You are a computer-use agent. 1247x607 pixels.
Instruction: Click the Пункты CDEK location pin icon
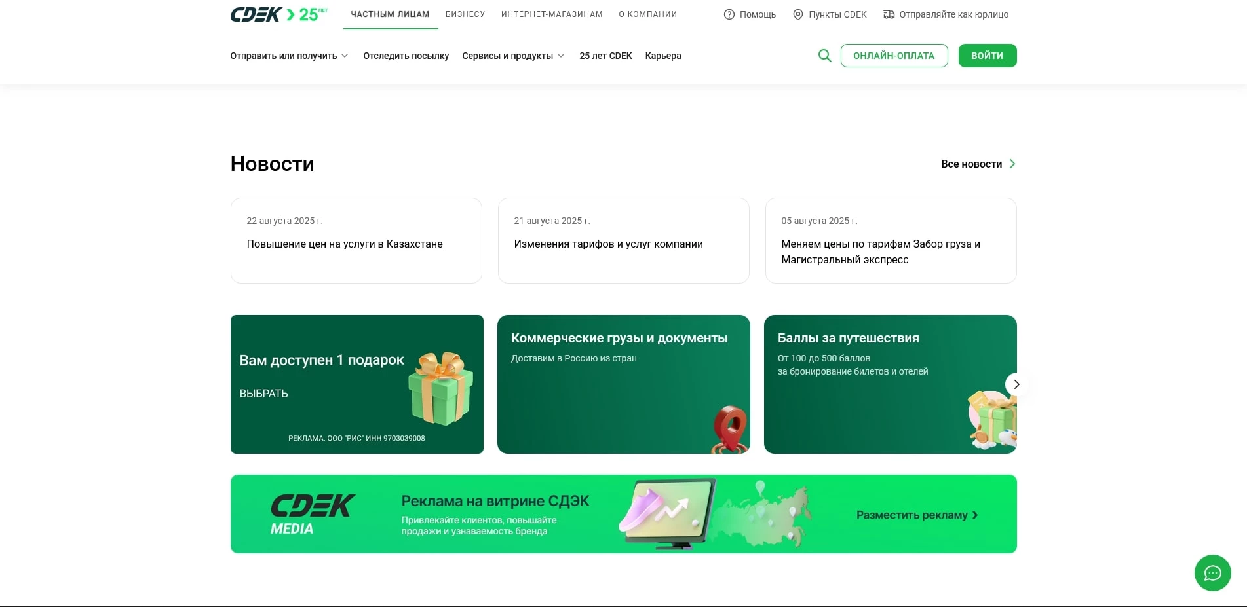797,14
